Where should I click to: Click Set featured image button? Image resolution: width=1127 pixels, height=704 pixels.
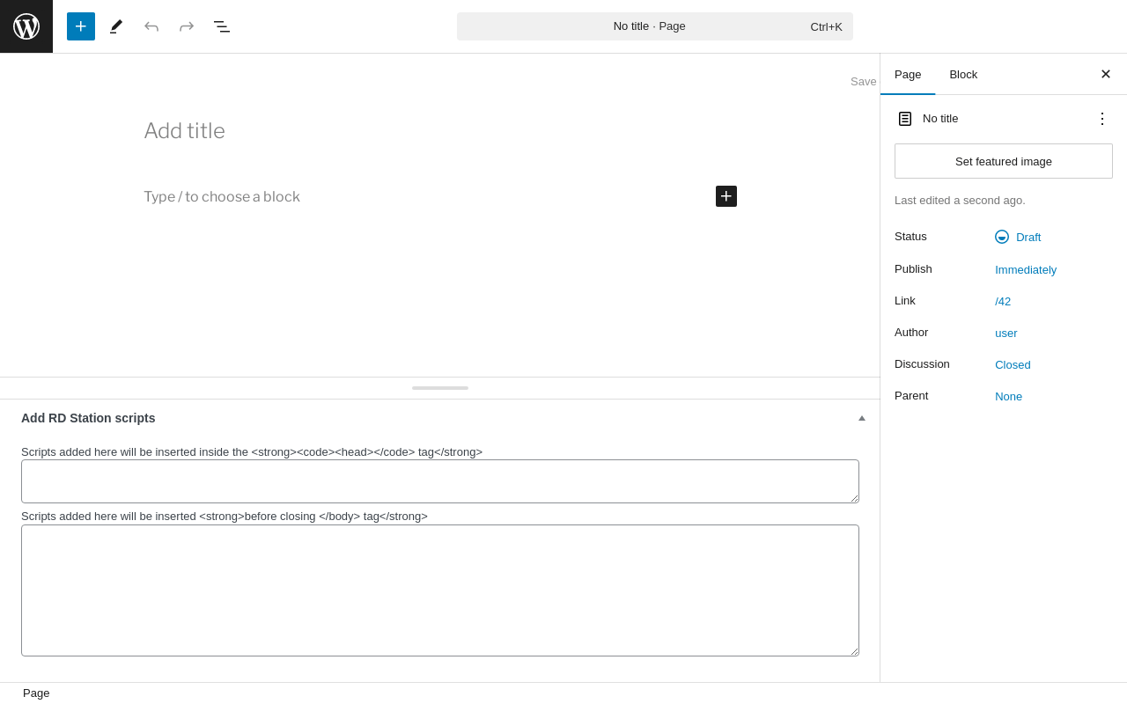(x=1004, y=161)
